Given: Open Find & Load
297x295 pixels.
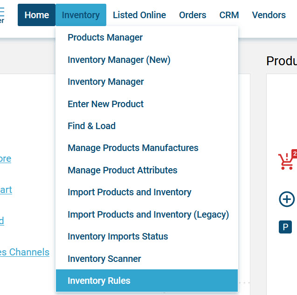Looking at the screenshot, I should [x=147, y=126].
